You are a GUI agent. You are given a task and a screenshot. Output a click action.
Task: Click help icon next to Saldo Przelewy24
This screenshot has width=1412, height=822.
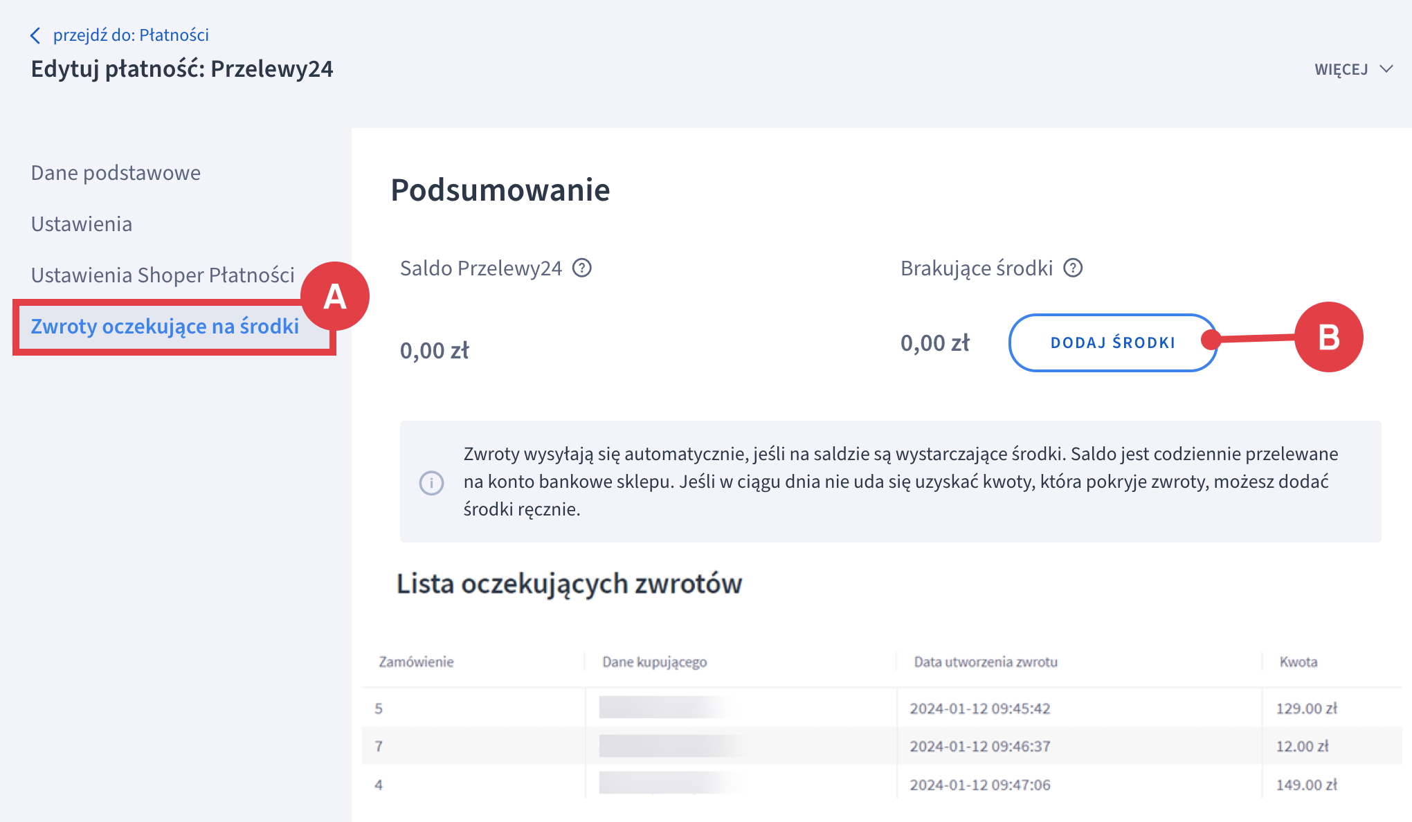(582, 268)
